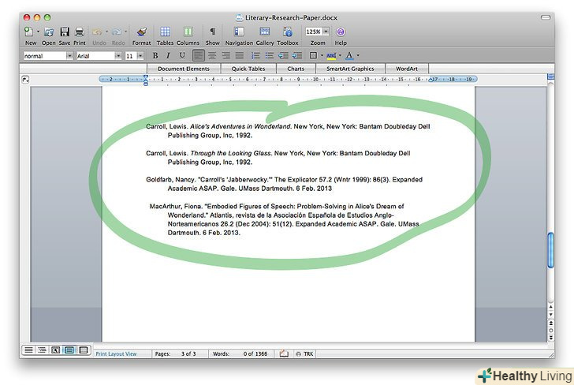Open the Document Elements tab
The height and width of the screenshot is (385, 574).
(x=184, y=69)
